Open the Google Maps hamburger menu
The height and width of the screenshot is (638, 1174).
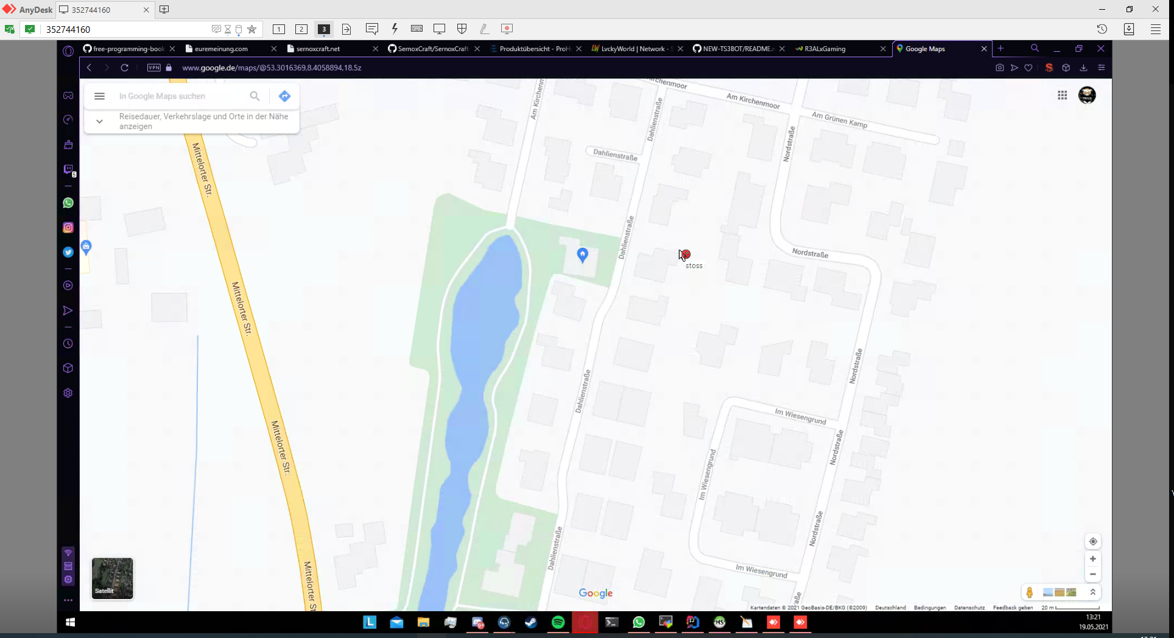pos(99,96)
